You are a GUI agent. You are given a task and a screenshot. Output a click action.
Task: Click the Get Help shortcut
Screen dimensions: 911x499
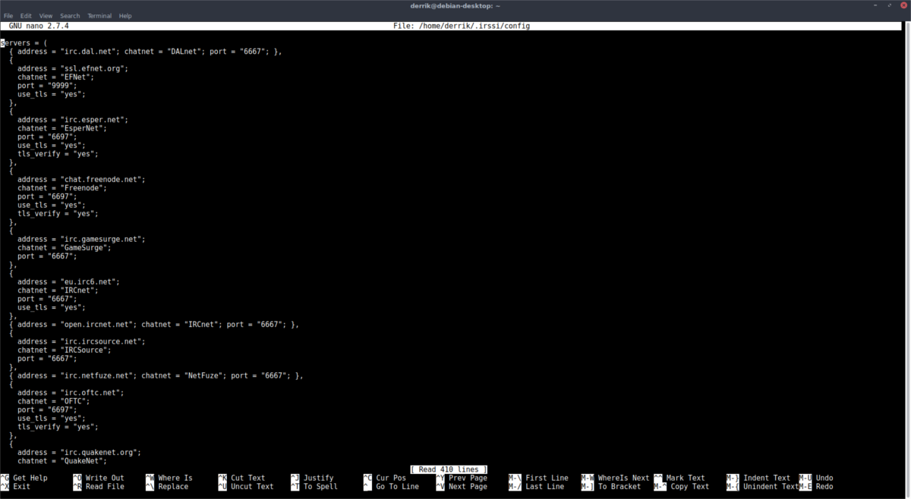[24, 478]
